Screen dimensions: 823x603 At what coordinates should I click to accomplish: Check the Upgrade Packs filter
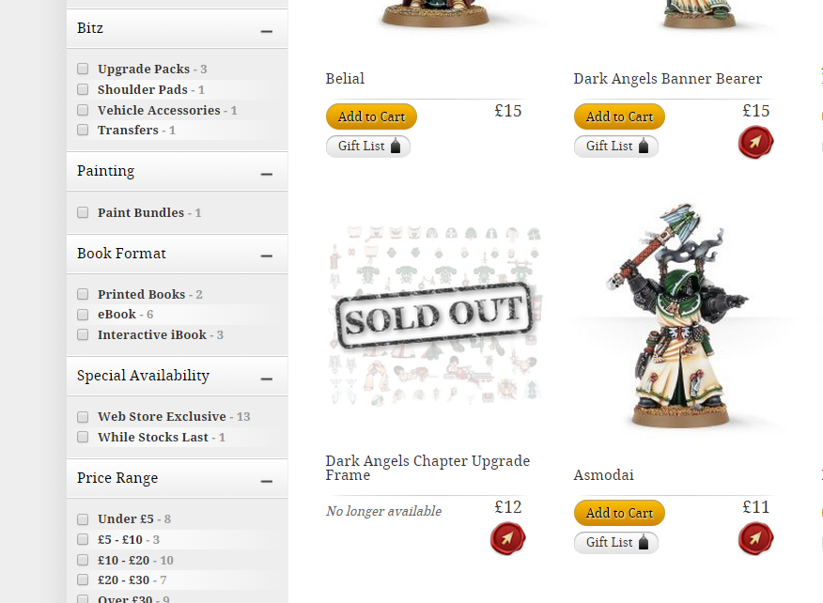tap(83, 69)
